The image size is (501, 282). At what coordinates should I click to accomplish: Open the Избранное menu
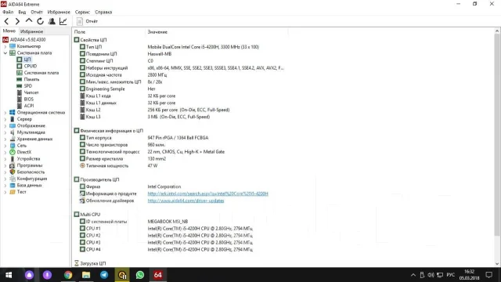[x=59, y=13]
